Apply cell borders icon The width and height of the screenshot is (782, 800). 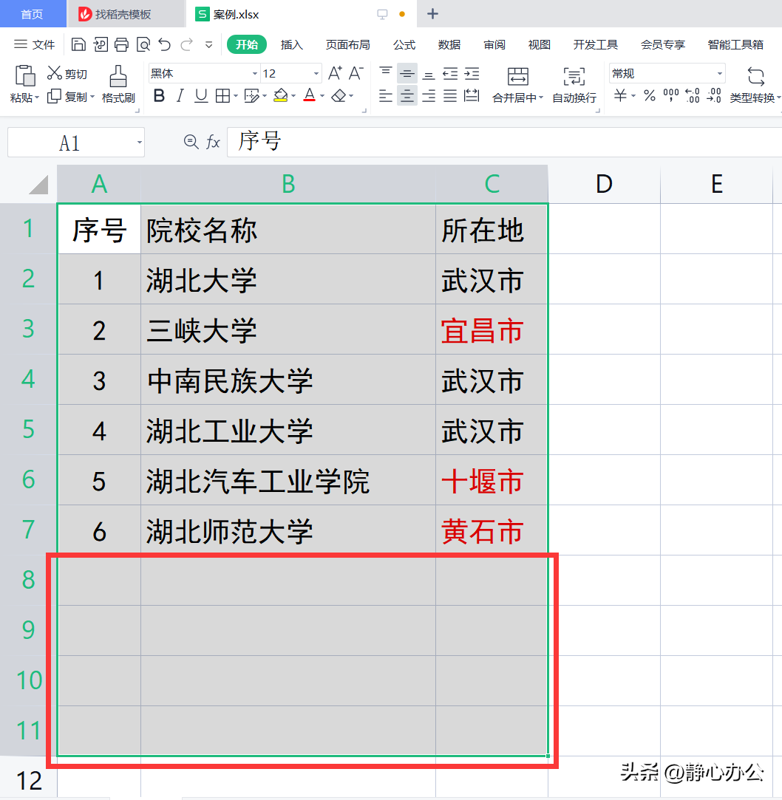(222, 95)
